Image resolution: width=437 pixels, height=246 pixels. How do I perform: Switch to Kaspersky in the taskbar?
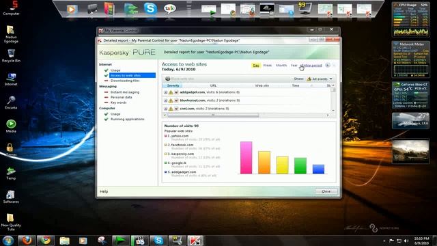click(195, 240)
